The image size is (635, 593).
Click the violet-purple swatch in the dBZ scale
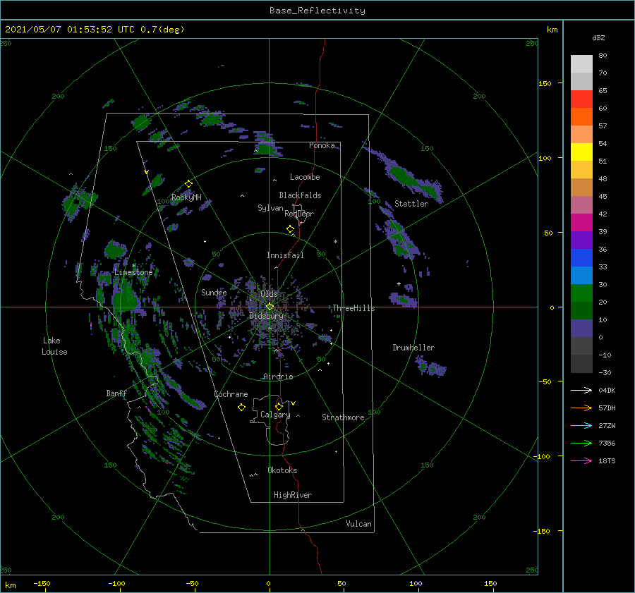tap(581, 240)
